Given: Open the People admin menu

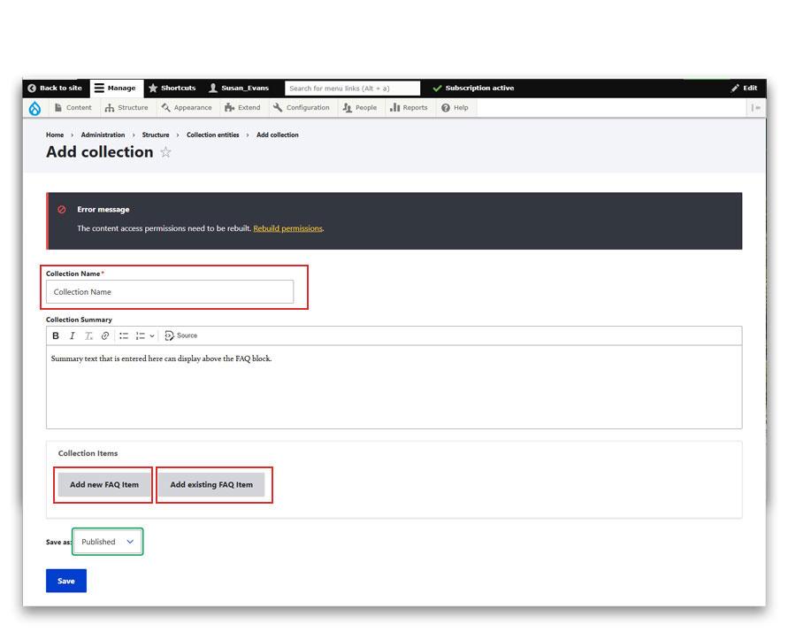Looking at the screenshot, I should coord(360,108).
